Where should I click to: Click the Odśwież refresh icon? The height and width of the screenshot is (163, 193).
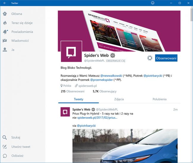pos(5,156)
